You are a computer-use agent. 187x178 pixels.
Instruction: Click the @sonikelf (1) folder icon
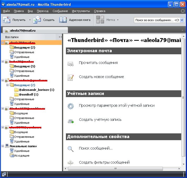tap(16, 94)
